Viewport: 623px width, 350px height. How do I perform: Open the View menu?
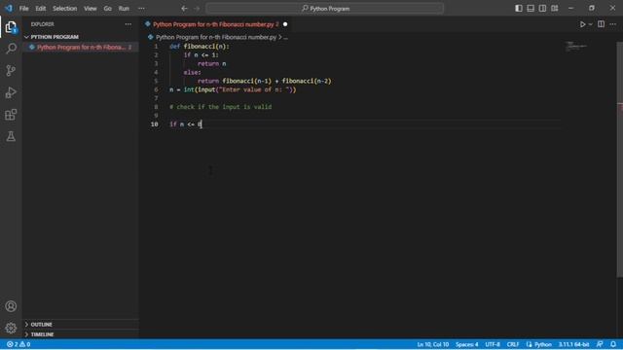(x=91, y=9)
